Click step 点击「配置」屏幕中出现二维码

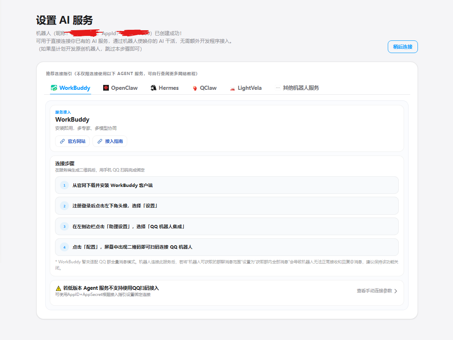click(x=227, y=247)
